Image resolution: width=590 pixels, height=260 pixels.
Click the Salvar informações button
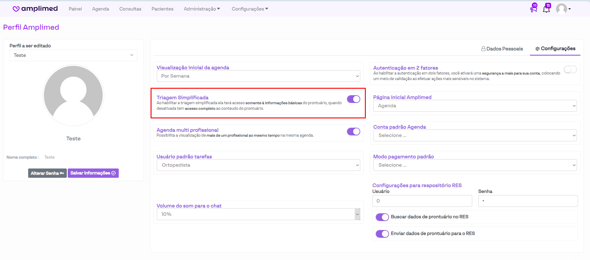pyautogui.click(x=93, y=173)
